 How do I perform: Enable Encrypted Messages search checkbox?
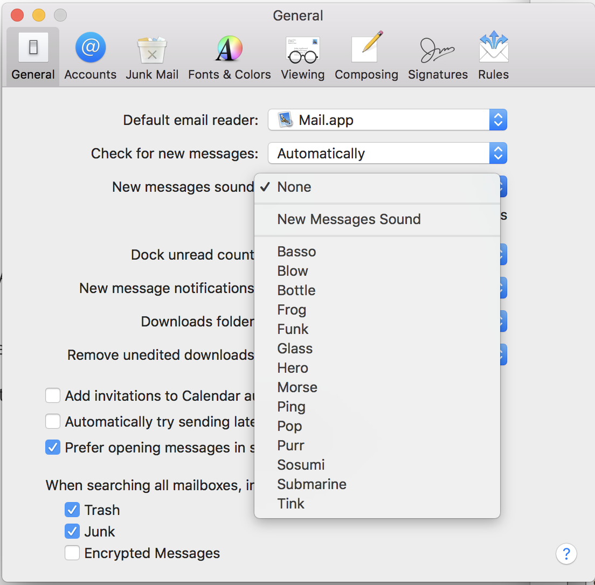72,553
